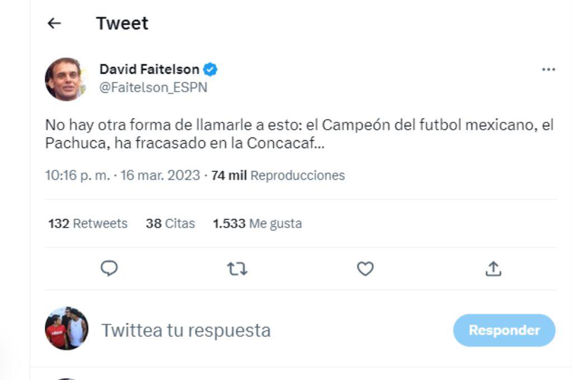Open the share icon on the tweet
Screen dimensions: 572x380
[x=494, y=268]
